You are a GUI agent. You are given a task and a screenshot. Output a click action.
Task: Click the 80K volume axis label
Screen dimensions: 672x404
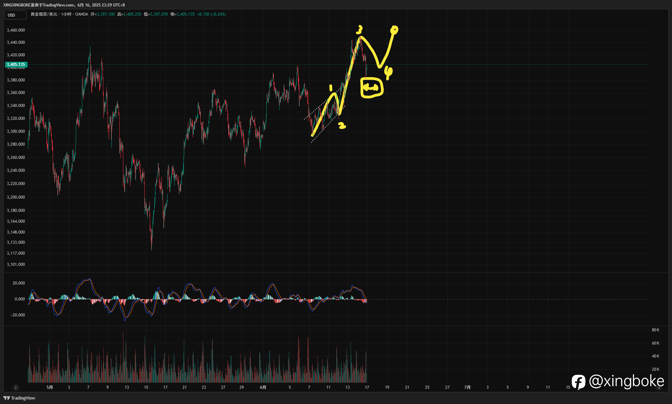tap(655, 330)
